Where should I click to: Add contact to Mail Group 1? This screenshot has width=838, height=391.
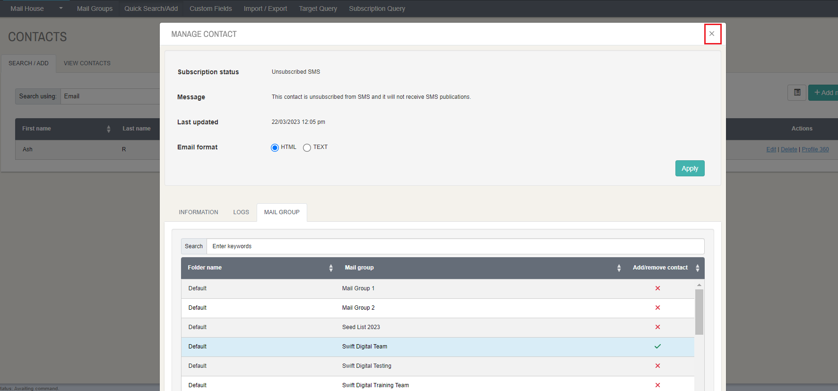pyautogui.click(x=657, y=288)
